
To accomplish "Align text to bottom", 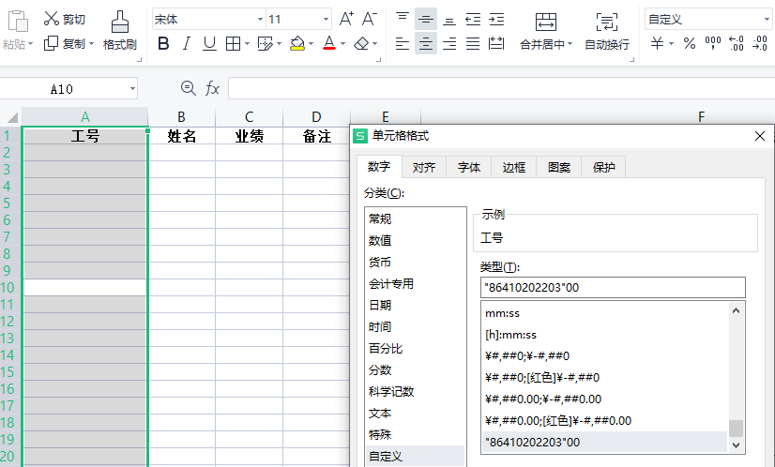I will [x=449, y=20].
